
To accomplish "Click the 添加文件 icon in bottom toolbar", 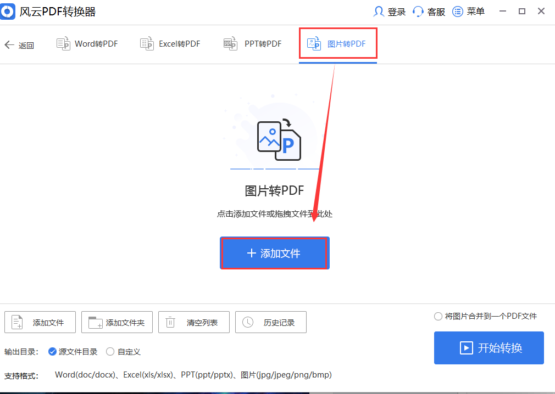I will pyautogui.click(x=16, y=322).
